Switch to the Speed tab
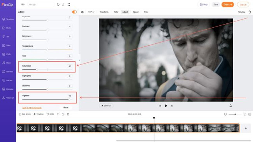Screen dimensions: 253x142 (136, 12)
